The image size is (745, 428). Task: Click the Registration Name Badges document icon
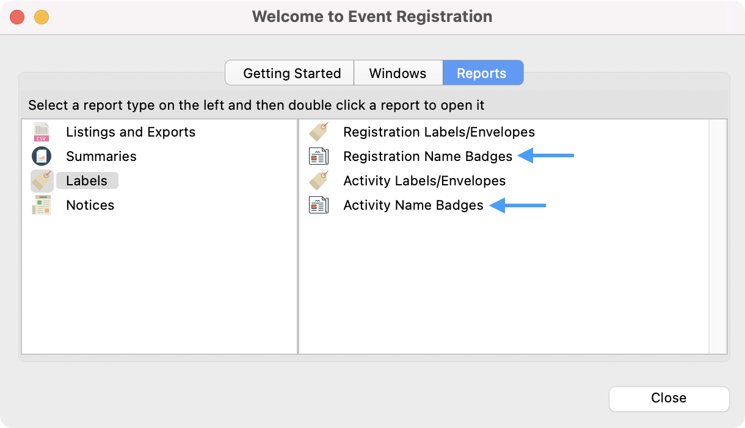point(319,157)
